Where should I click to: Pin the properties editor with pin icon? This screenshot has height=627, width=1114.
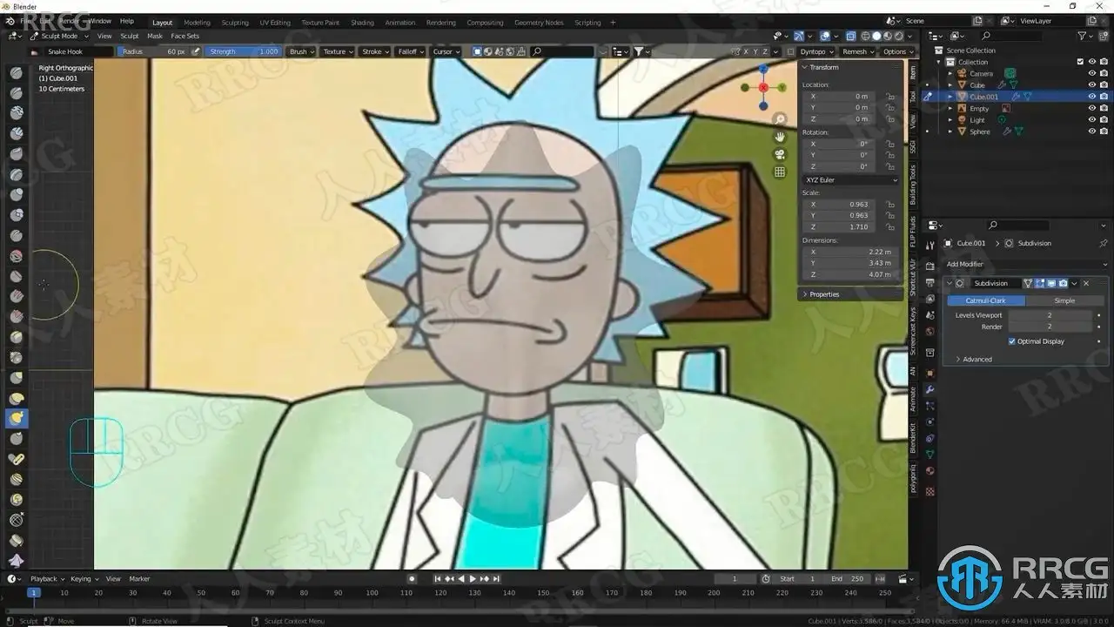(1103, 243)
